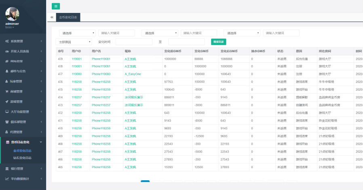
Task: Click the double-arrow tab scroll-left icon
Action: click(52, 17)
